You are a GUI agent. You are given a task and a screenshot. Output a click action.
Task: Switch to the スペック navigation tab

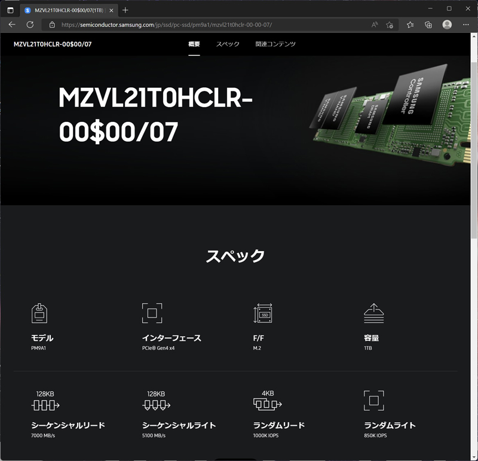228,44
